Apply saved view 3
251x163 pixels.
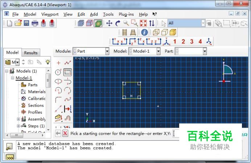pos(192,41)
